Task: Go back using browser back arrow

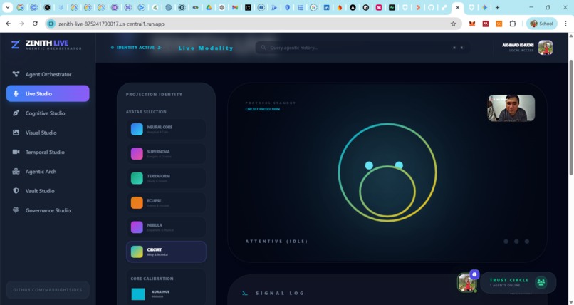Action: (8, 24)
